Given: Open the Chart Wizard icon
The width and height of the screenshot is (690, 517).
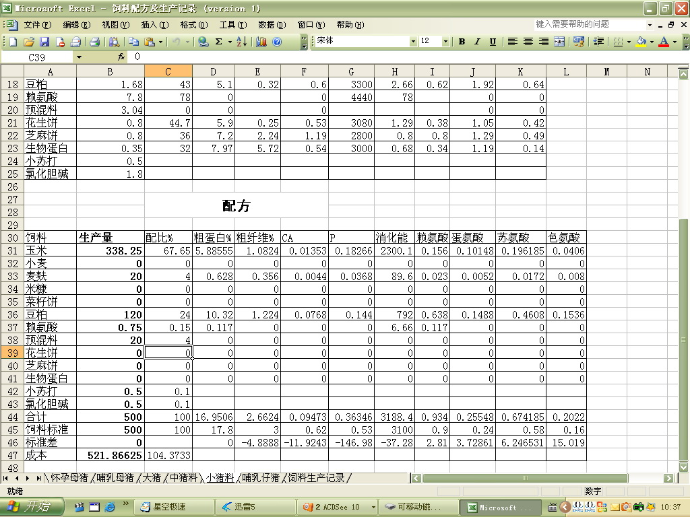Looking at the screenshot, I should (x=261, y=42).
